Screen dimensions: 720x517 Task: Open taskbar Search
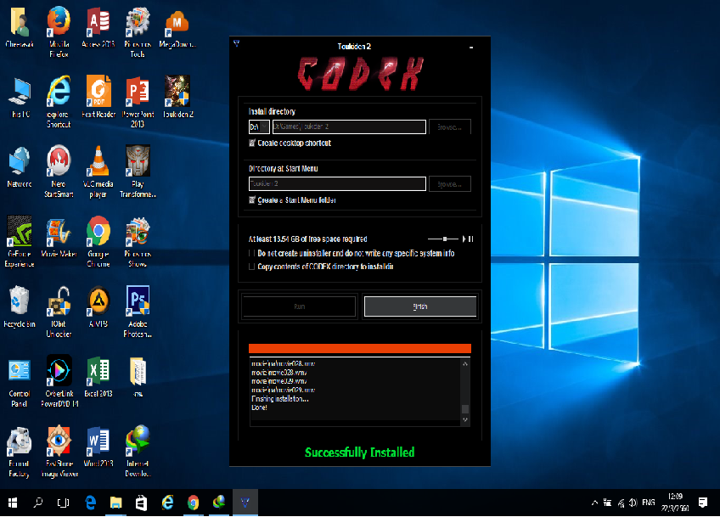tap(38, 503)
